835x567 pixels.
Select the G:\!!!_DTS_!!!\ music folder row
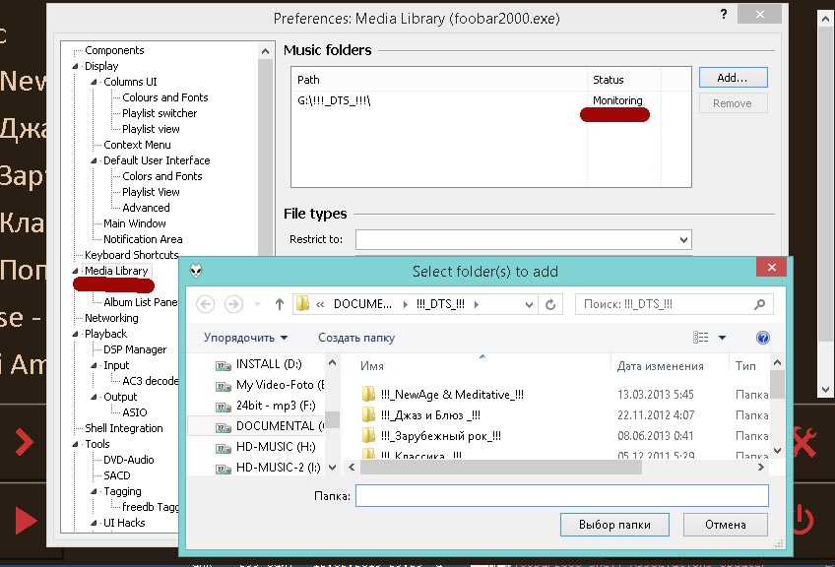(491, 100)
